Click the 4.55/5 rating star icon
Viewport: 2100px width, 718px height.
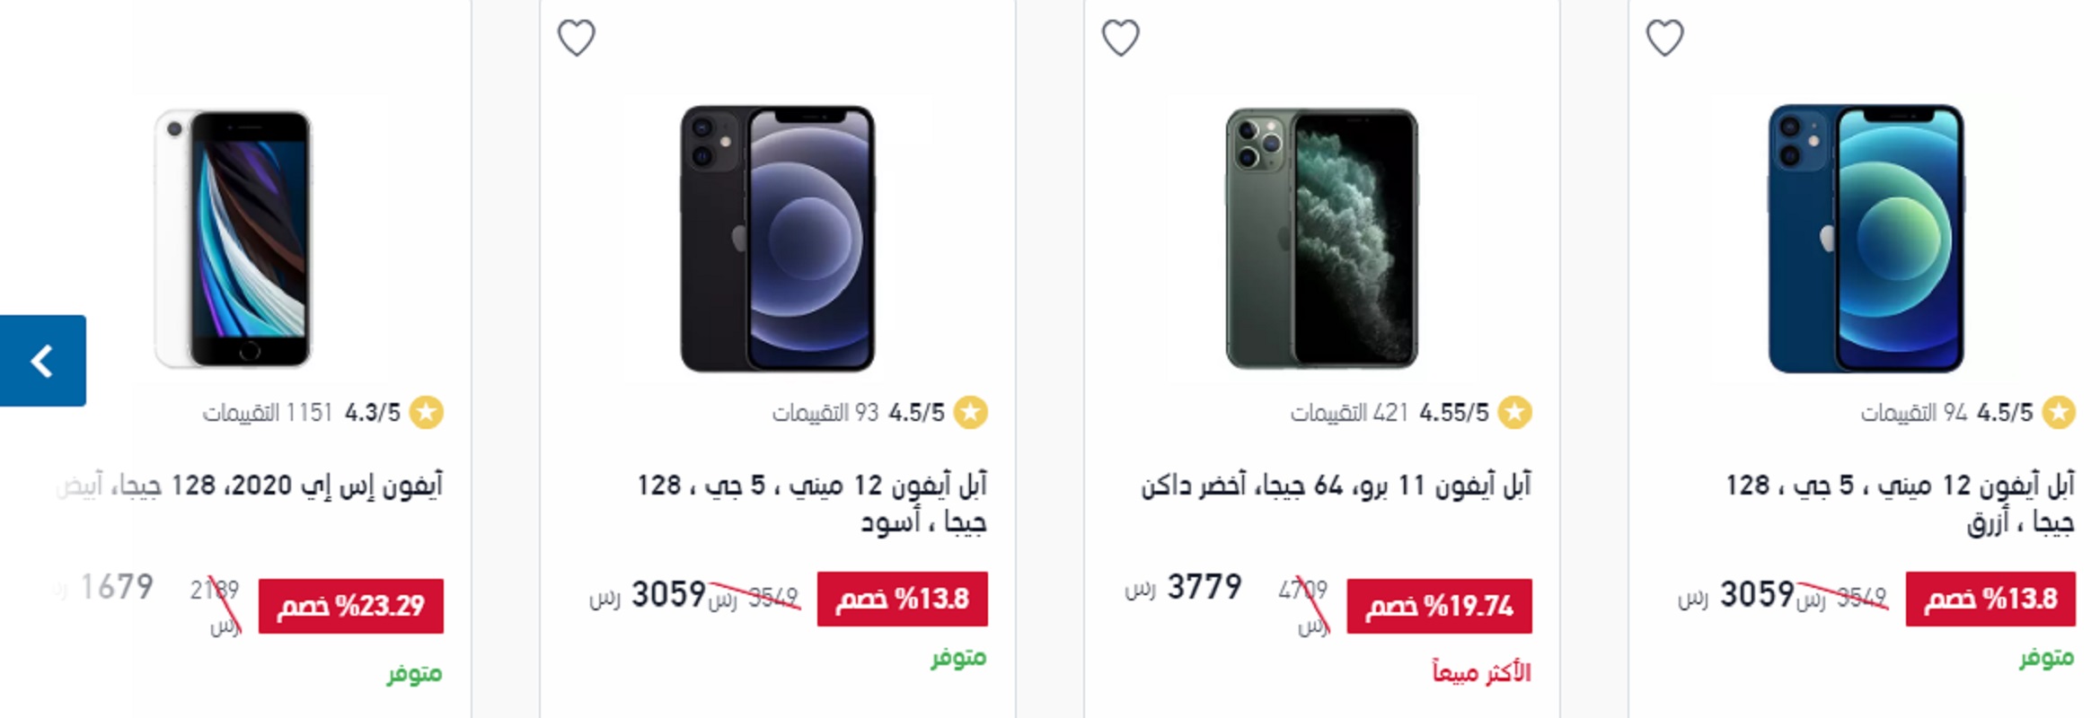point(1514,413)
